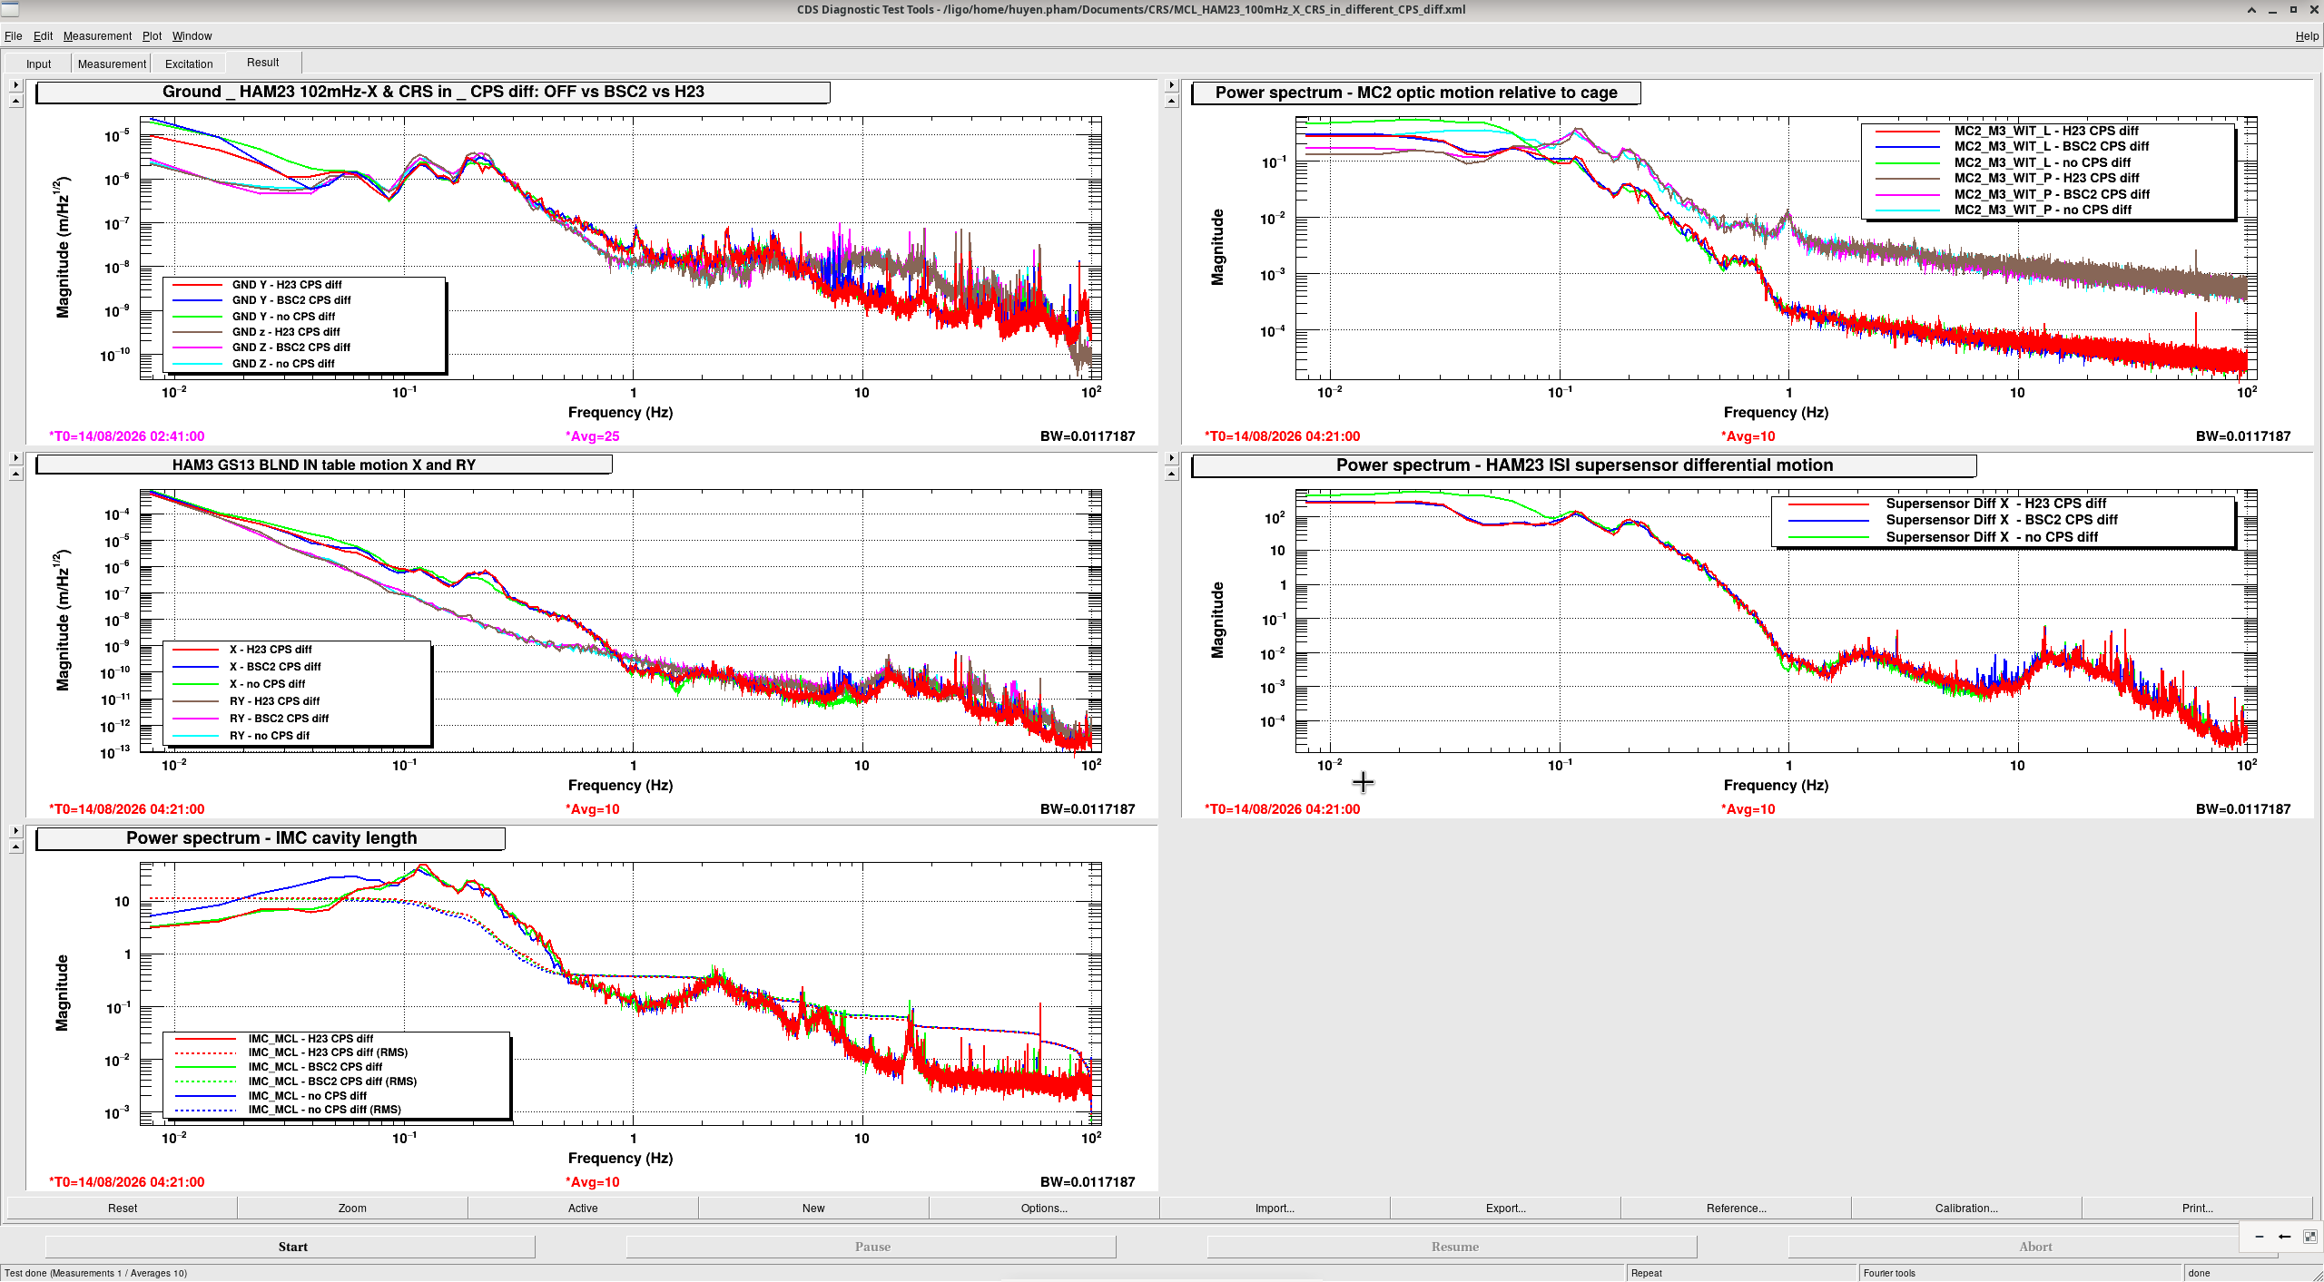Screen dimensions: 2324x1282
Task: Click right-arrow button beside Ground HAM23 plot
Action: (x=15, y=85)
